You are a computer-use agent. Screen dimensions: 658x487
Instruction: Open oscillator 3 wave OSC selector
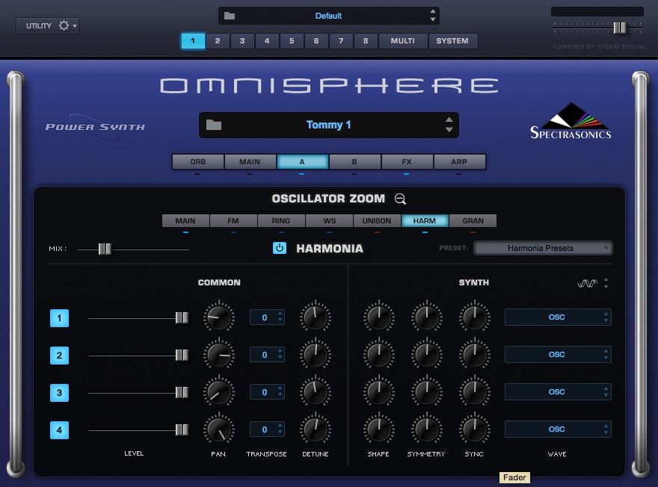558,392
